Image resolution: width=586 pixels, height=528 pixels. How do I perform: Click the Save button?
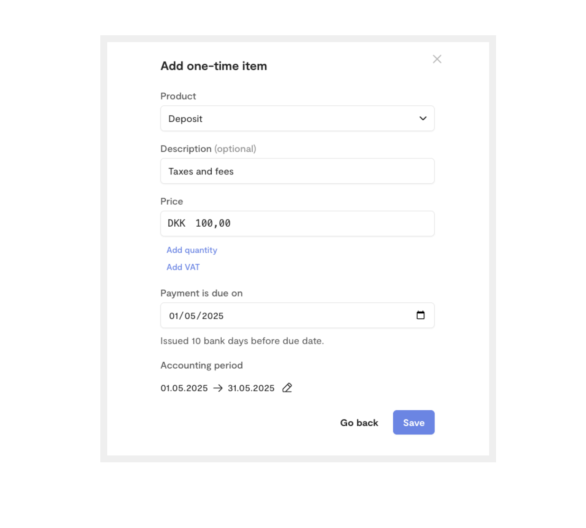point(414,422)
